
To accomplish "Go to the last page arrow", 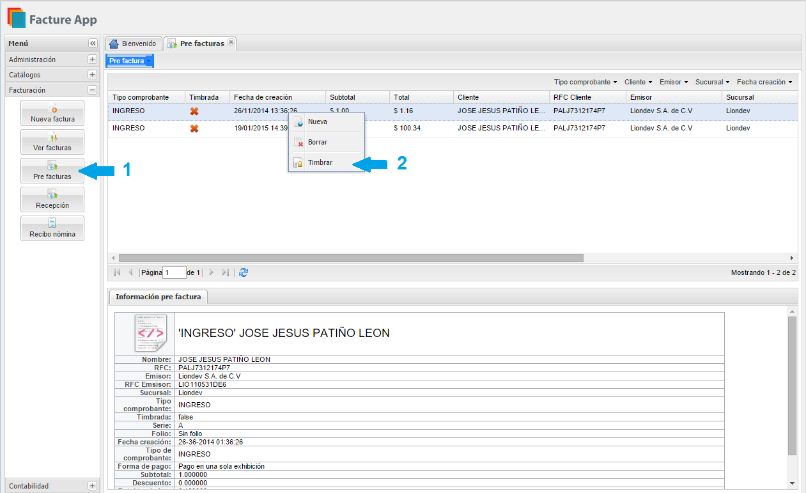I will click(225, 272).
